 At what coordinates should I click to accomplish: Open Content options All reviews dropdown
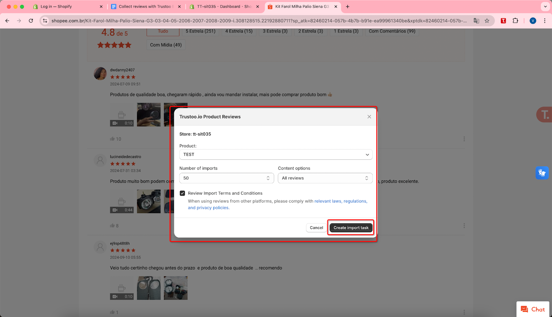coord(325,178)
